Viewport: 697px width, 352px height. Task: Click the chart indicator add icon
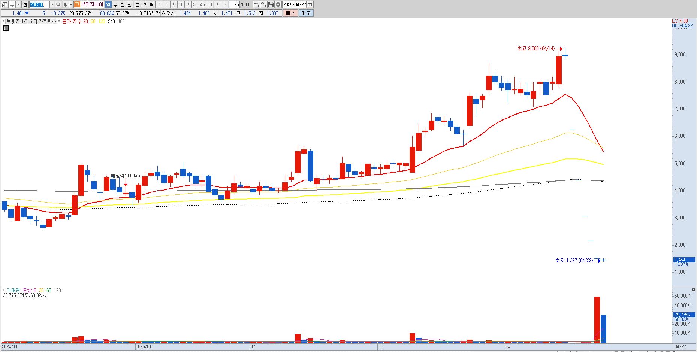[x=256, y=4]
